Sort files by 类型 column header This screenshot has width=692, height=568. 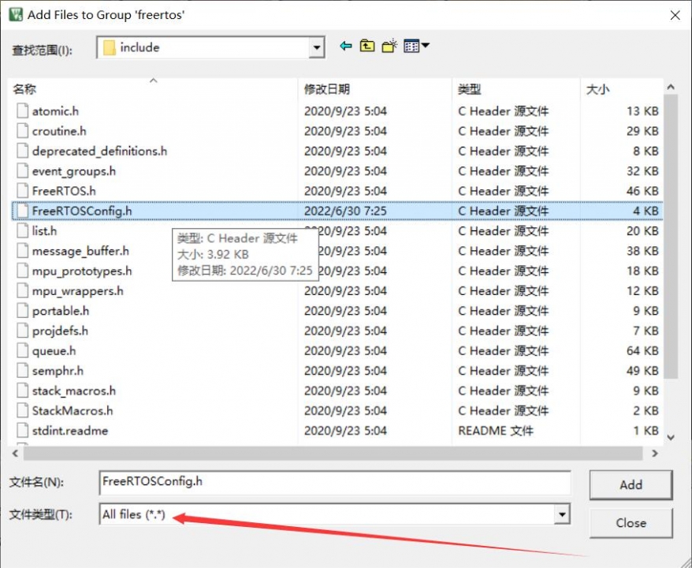coord(516,89)
